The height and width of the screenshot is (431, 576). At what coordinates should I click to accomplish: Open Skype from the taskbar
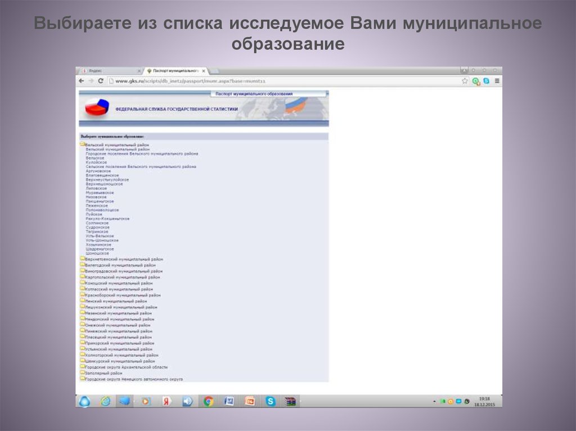pyautogui.click(x=271, y=402)
